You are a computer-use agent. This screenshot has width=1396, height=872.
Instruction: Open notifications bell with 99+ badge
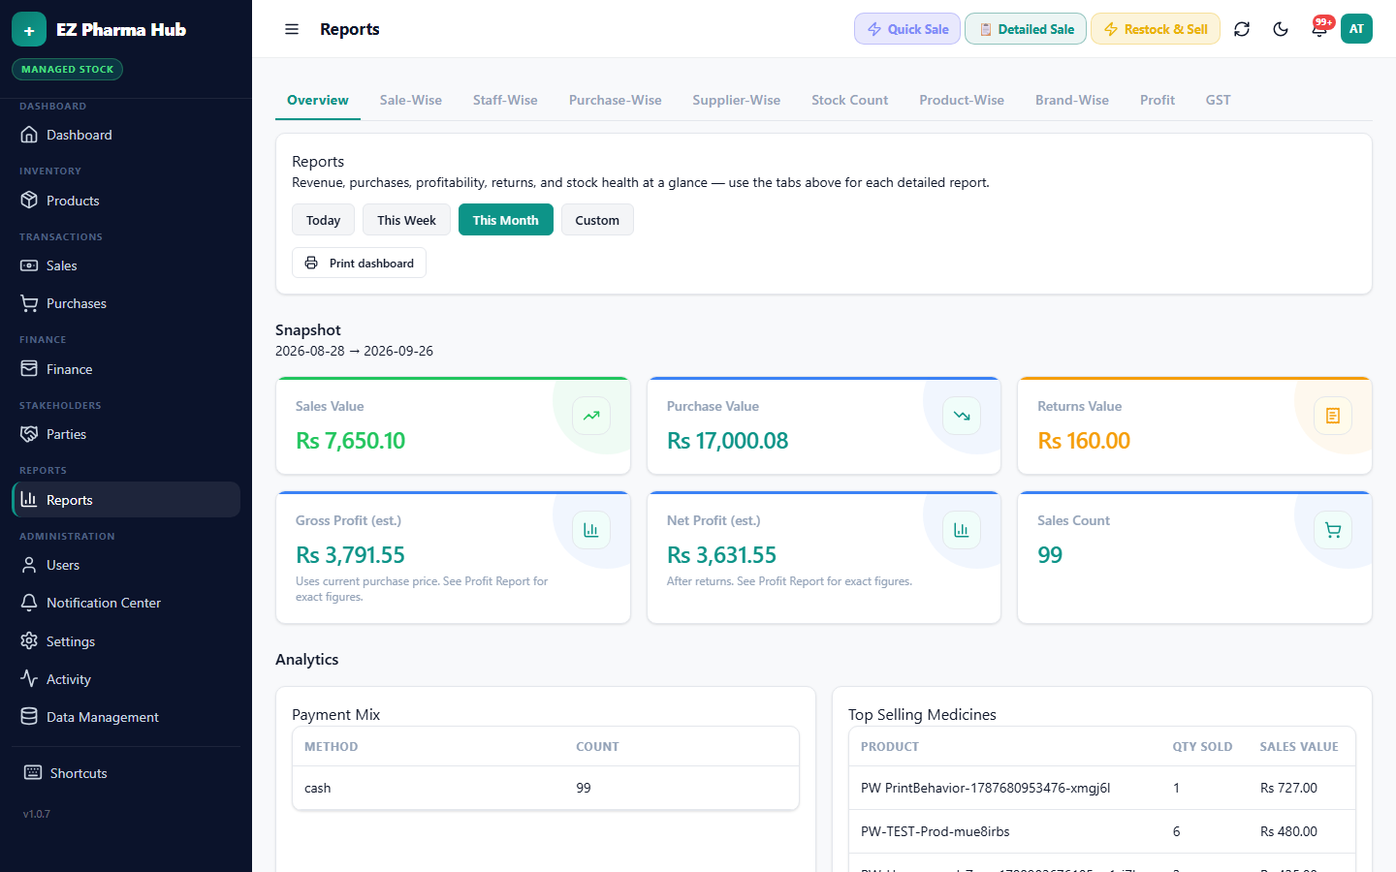[x=1319, y=28]
